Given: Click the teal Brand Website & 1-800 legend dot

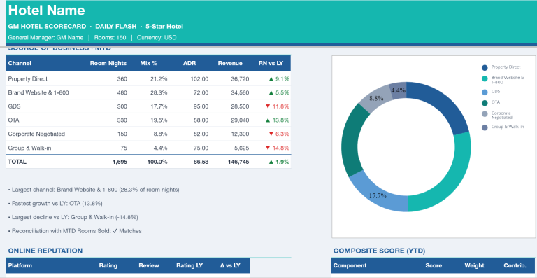Looking at the screenshot, I should coord(485,79).
